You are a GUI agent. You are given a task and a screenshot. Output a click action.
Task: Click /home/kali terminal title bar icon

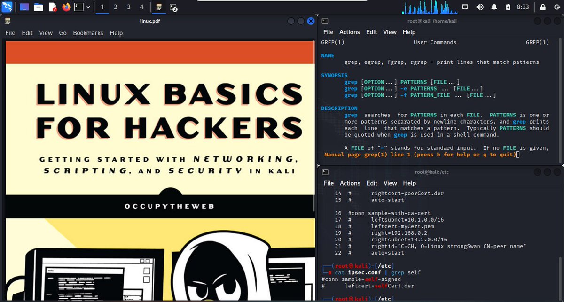(325, 21)
